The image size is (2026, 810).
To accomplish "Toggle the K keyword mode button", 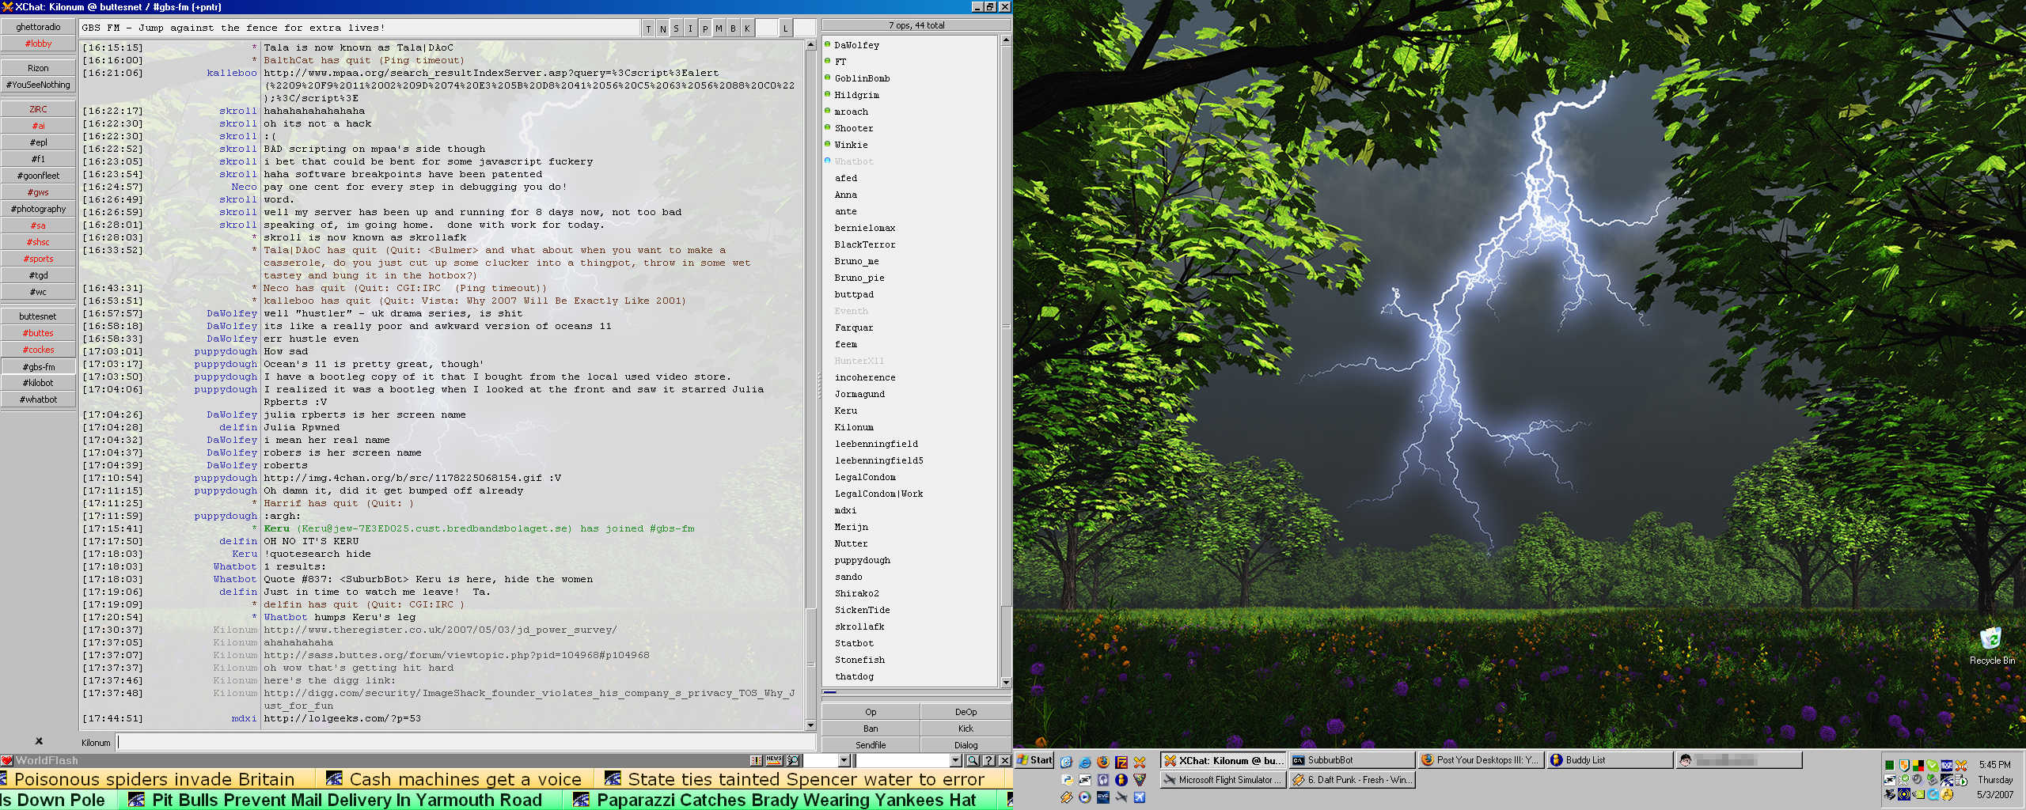I will point(746,28).
